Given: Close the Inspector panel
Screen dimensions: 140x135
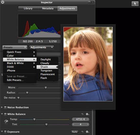Looking at the screenshot, I should 3,2.
